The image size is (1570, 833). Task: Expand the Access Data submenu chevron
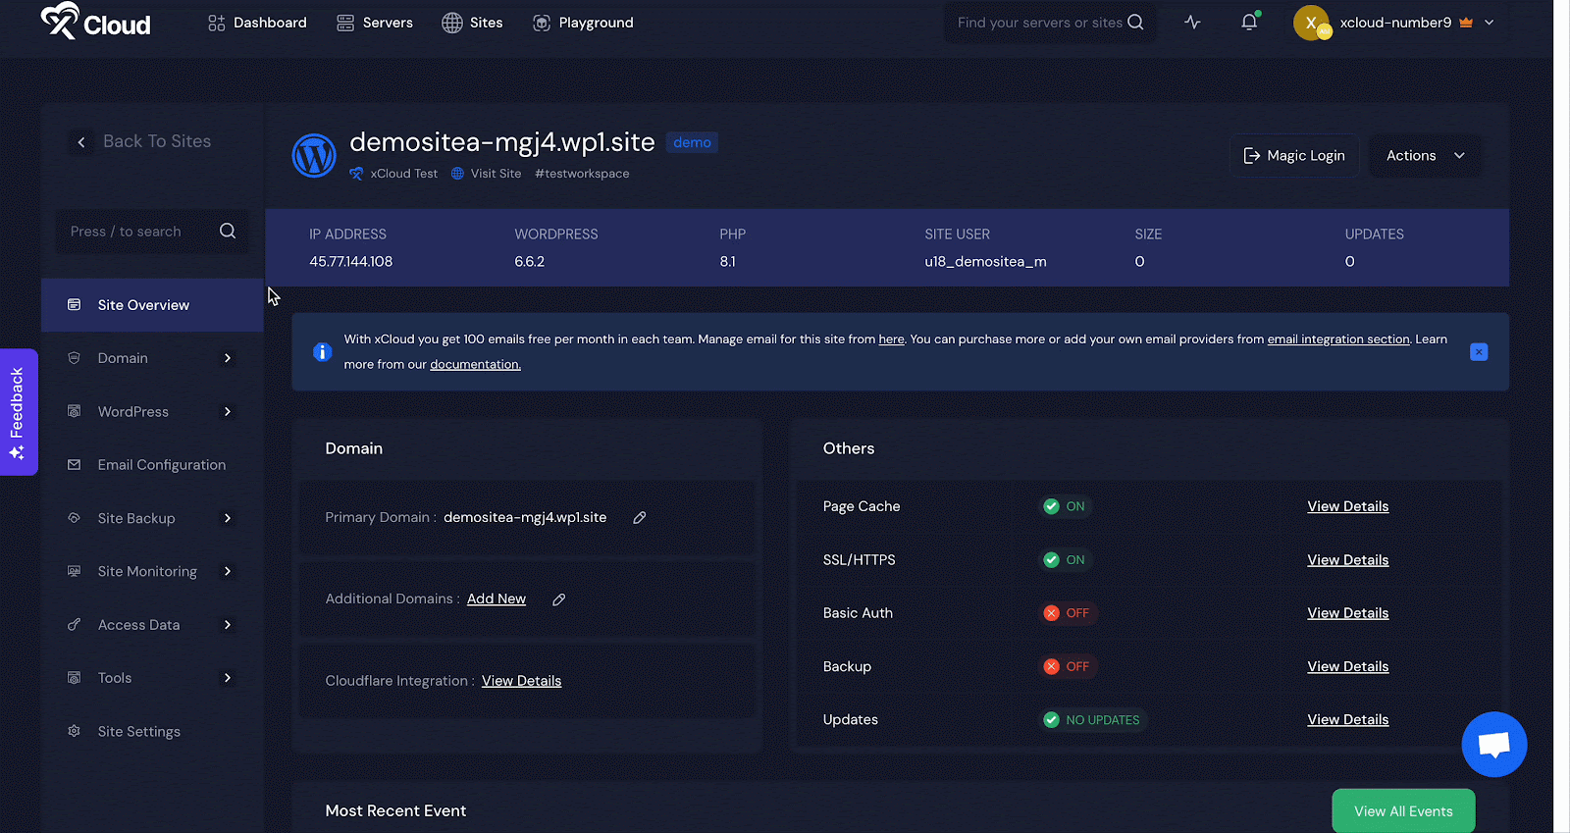point(228,625)
